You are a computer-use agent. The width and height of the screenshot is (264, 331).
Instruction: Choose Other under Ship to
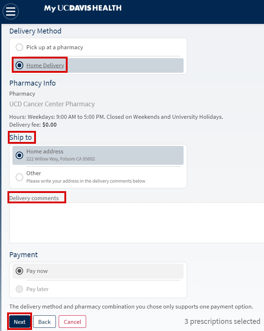20,177
